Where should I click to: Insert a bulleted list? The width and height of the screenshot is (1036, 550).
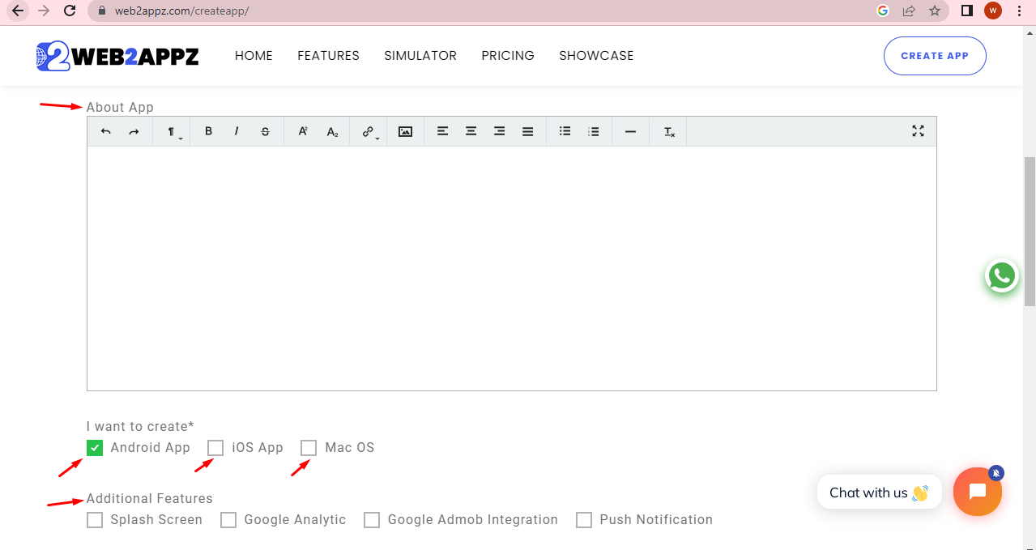[x=565, y=130]
